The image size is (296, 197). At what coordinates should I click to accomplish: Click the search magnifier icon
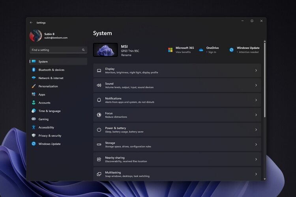(83, 50)
